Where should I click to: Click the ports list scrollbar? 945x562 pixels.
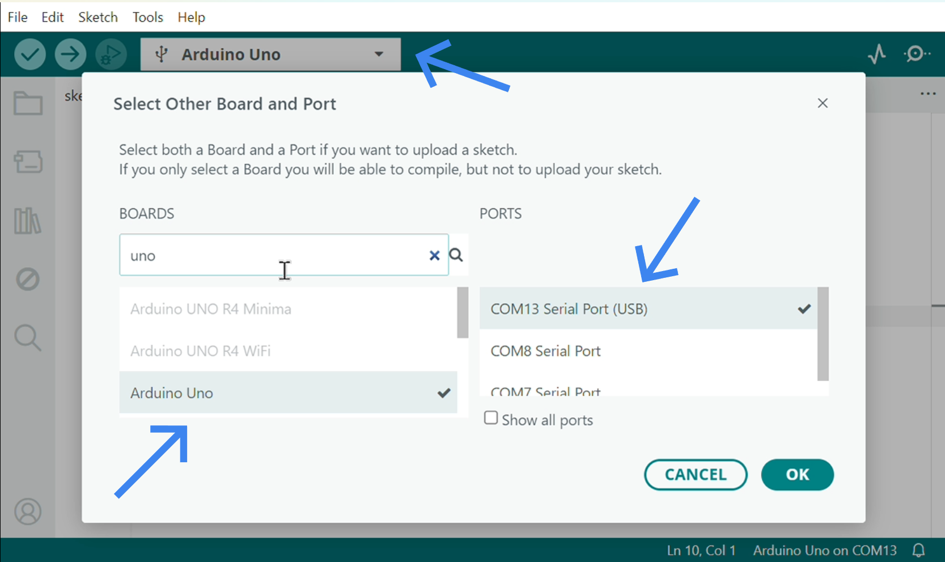823,334
